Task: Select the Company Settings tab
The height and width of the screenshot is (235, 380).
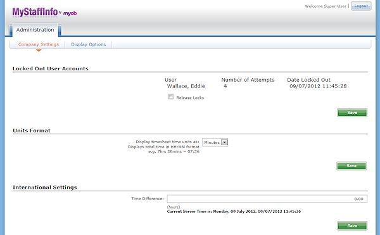Action: tap(39, 44)
